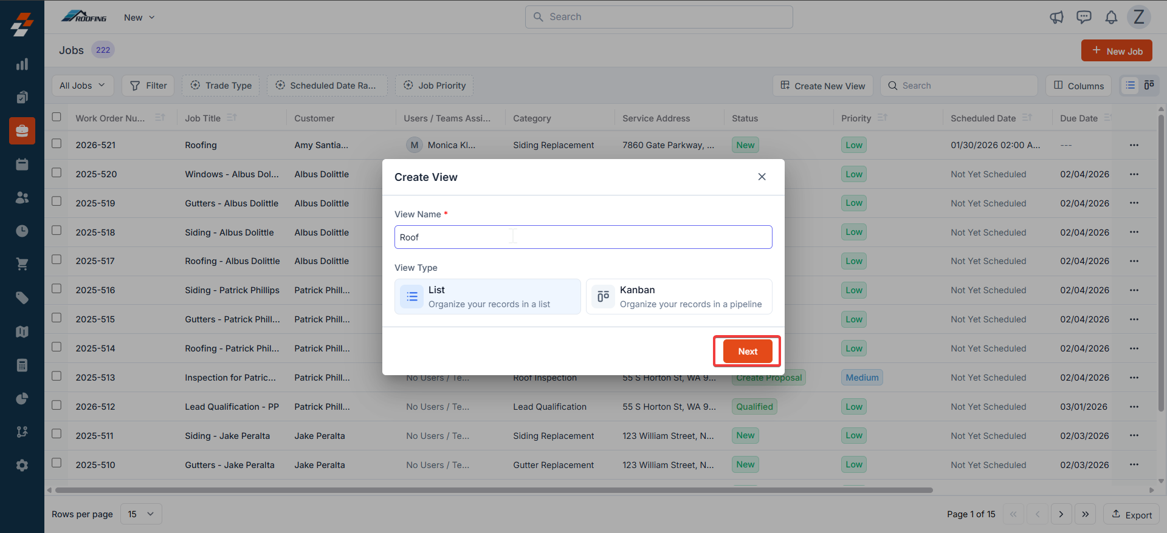Viewport: 1167px width, 533px height.
Task: Open the Z user profile avatar
Action: tap(1139, 17)
